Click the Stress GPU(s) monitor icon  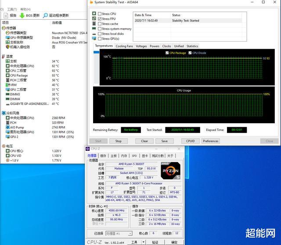[x=94, y=39]
